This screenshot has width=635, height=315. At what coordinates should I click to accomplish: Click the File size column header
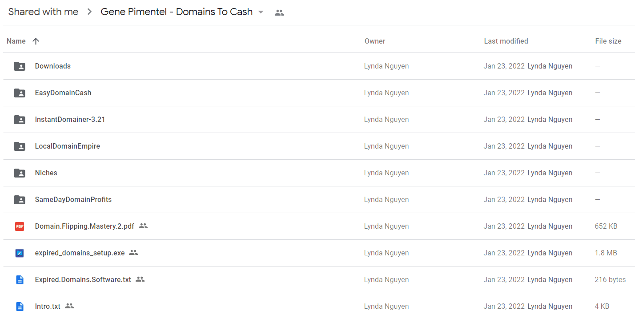[x=608, y=41]
